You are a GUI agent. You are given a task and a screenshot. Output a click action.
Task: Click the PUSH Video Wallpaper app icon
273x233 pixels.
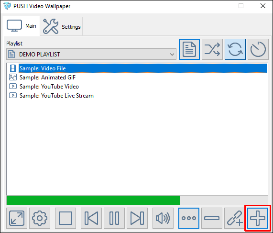click(x=7, y=6)
